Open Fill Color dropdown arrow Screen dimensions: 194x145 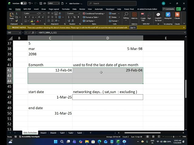35,21
